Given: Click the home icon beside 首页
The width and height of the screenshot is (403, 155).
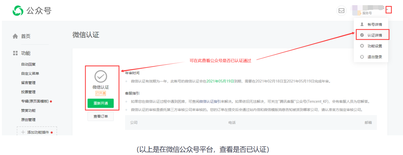Looking at the screenshot, I should [15, 36].
